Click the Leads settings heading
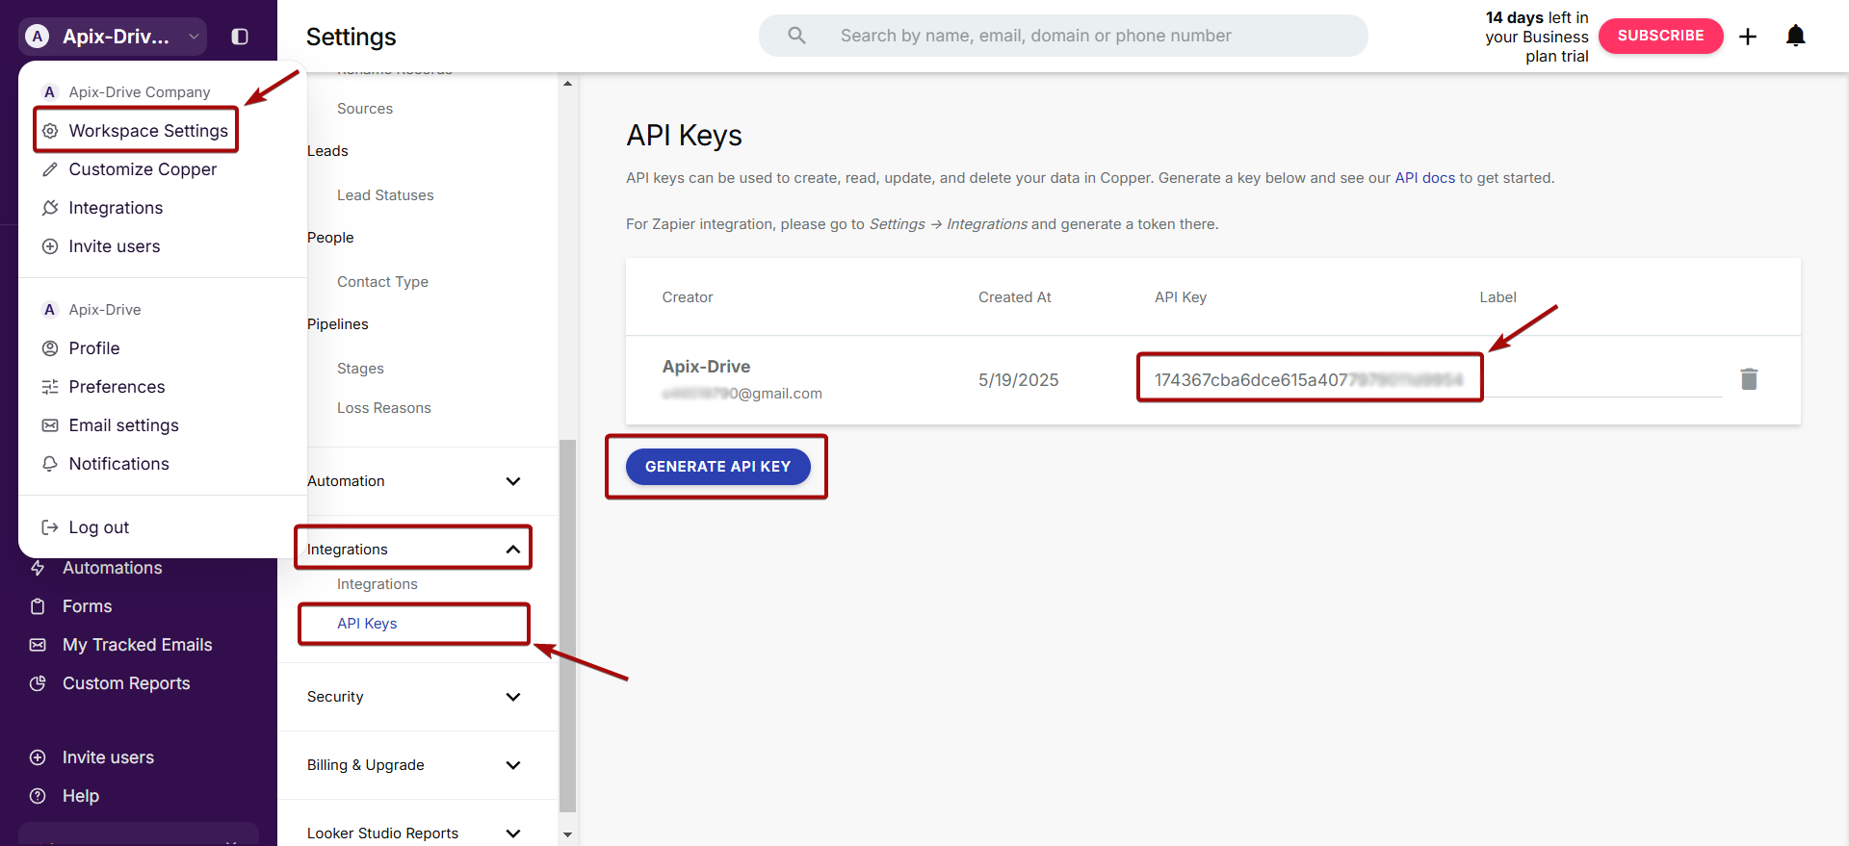 pos(327,151)
